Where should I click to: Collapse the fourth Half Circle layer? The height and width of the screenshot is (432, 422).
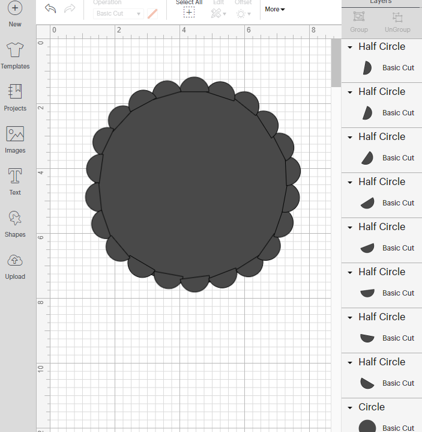(350, 183)
